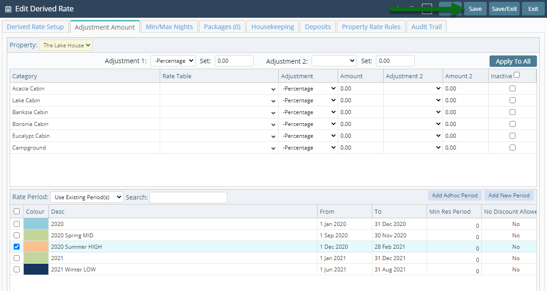
Task: Open the Deposits tab
Action: [x=318, y=27]
